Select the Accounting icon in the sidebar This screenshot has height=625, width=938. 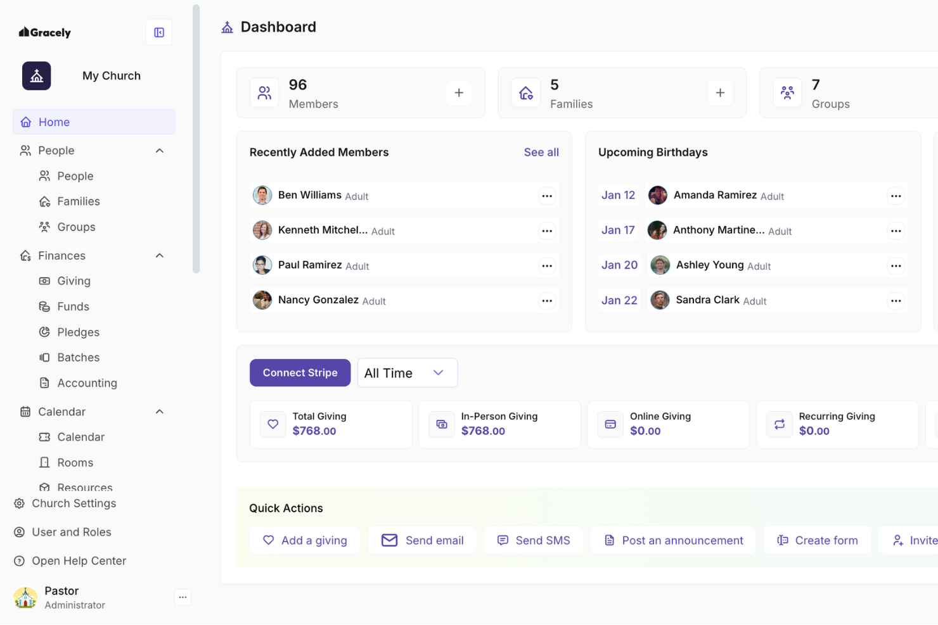pyautogui.click(x=44, y=382)
